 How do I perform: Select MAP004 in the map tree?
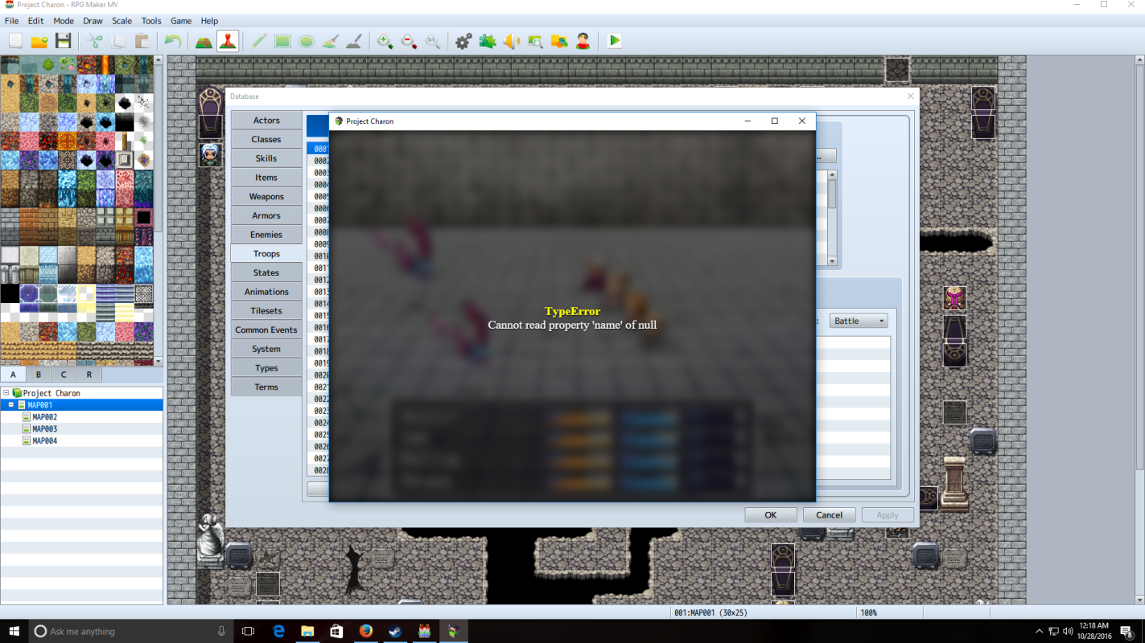[x=44, y=440]
